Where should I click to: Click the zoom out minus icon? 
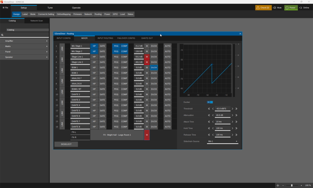[x=283, y=185]
